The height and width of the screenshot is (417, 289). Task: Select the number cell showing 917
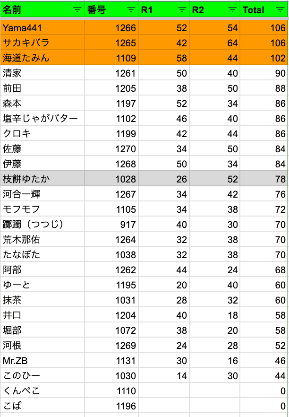[111, 225]
